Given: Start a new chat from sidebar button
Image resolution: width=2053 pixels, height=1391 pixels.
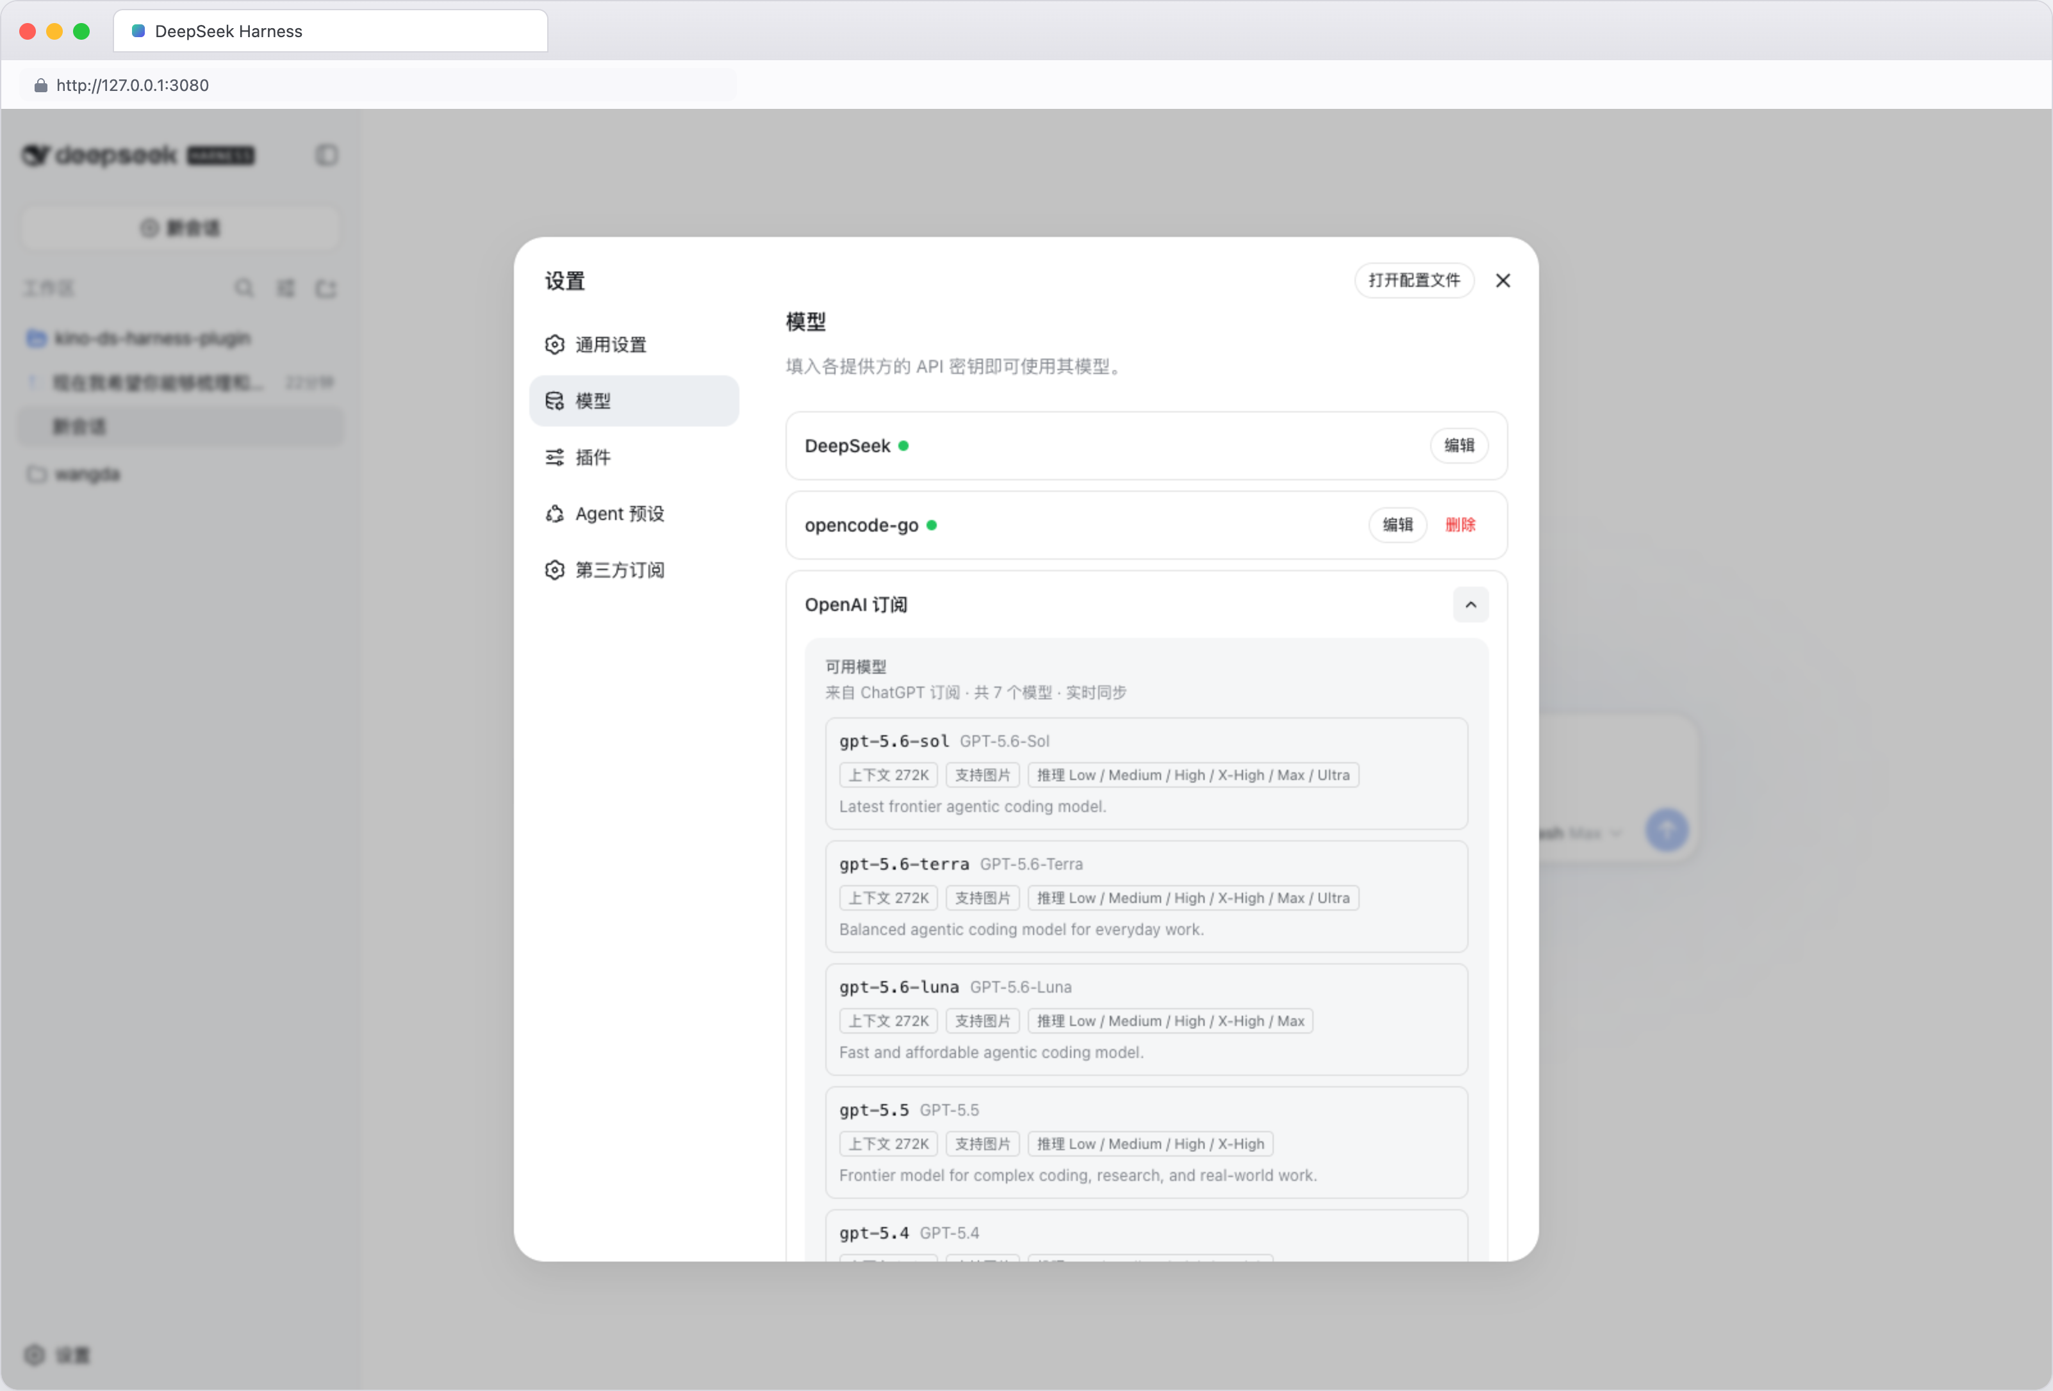Looking at the screenshot, I should (x=180, y=228).
